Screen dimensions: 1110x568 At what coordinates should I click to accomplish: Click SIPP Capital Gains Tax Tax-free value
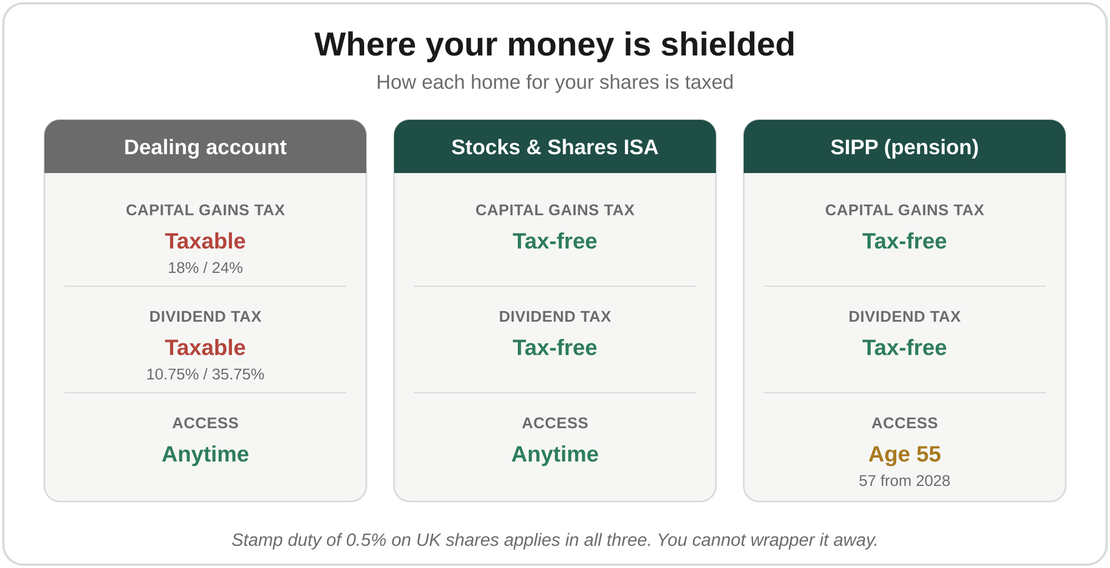(x=905, y=241)
